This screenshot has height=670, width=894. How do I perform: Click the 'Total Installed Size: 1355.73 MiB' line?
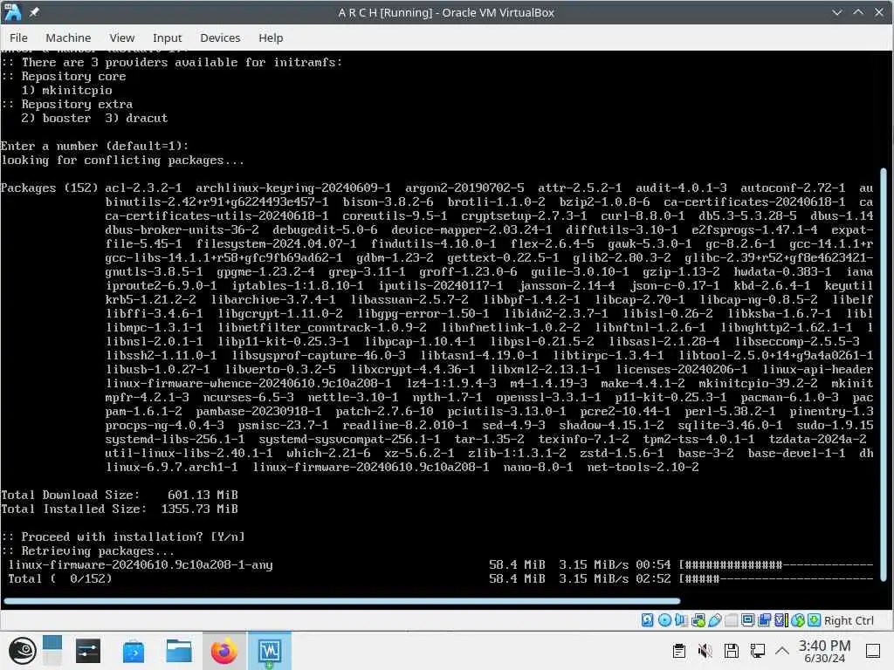119,509
